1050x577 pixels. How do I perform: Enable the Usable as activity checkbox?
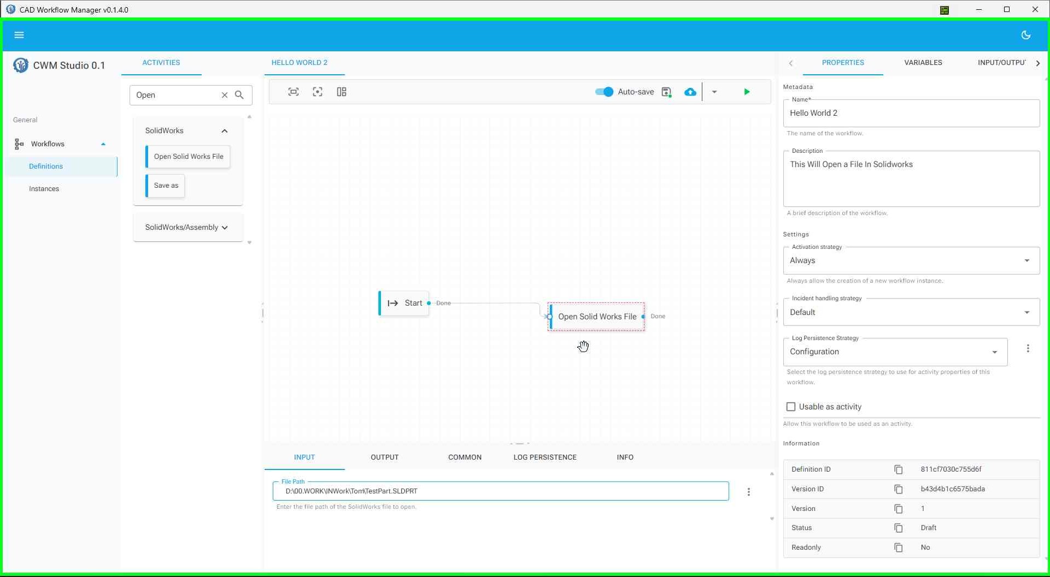point(791,407)
